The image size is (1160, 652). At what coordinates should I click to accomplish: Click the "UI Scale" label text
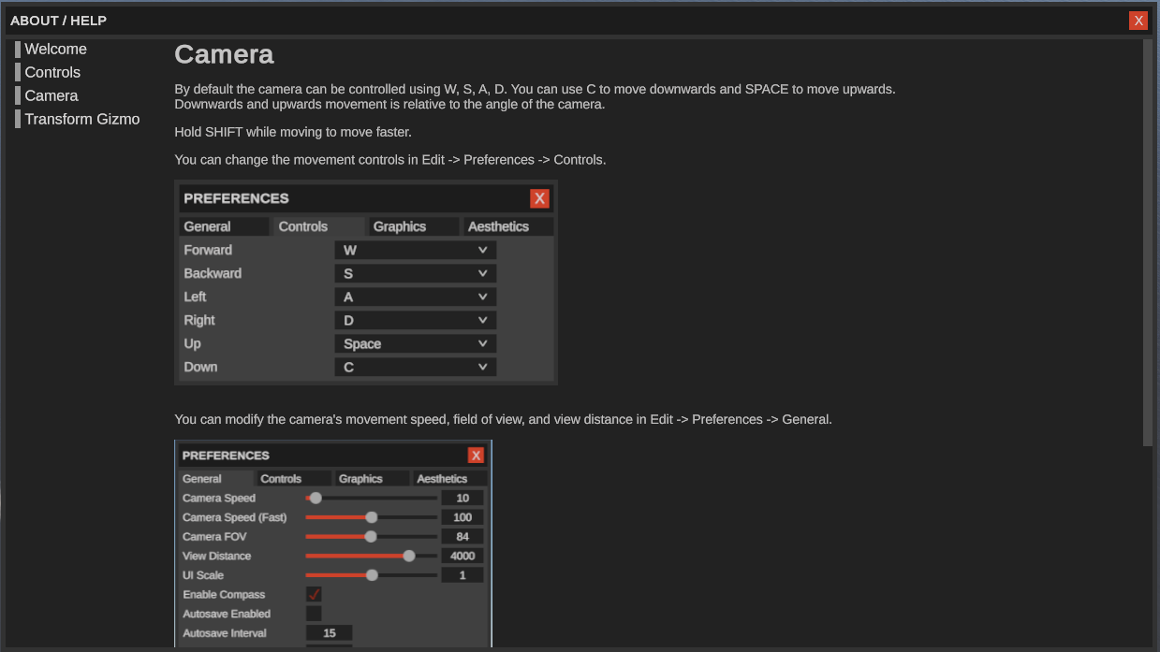(203, 575)
